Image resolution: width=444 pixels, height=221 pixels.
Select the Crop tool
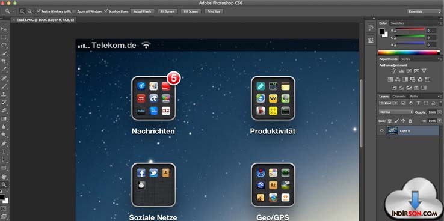pos(4,61)
